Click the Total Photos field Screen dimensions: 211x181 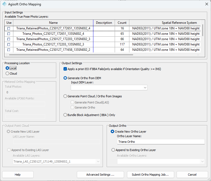(x=25, y=92)
